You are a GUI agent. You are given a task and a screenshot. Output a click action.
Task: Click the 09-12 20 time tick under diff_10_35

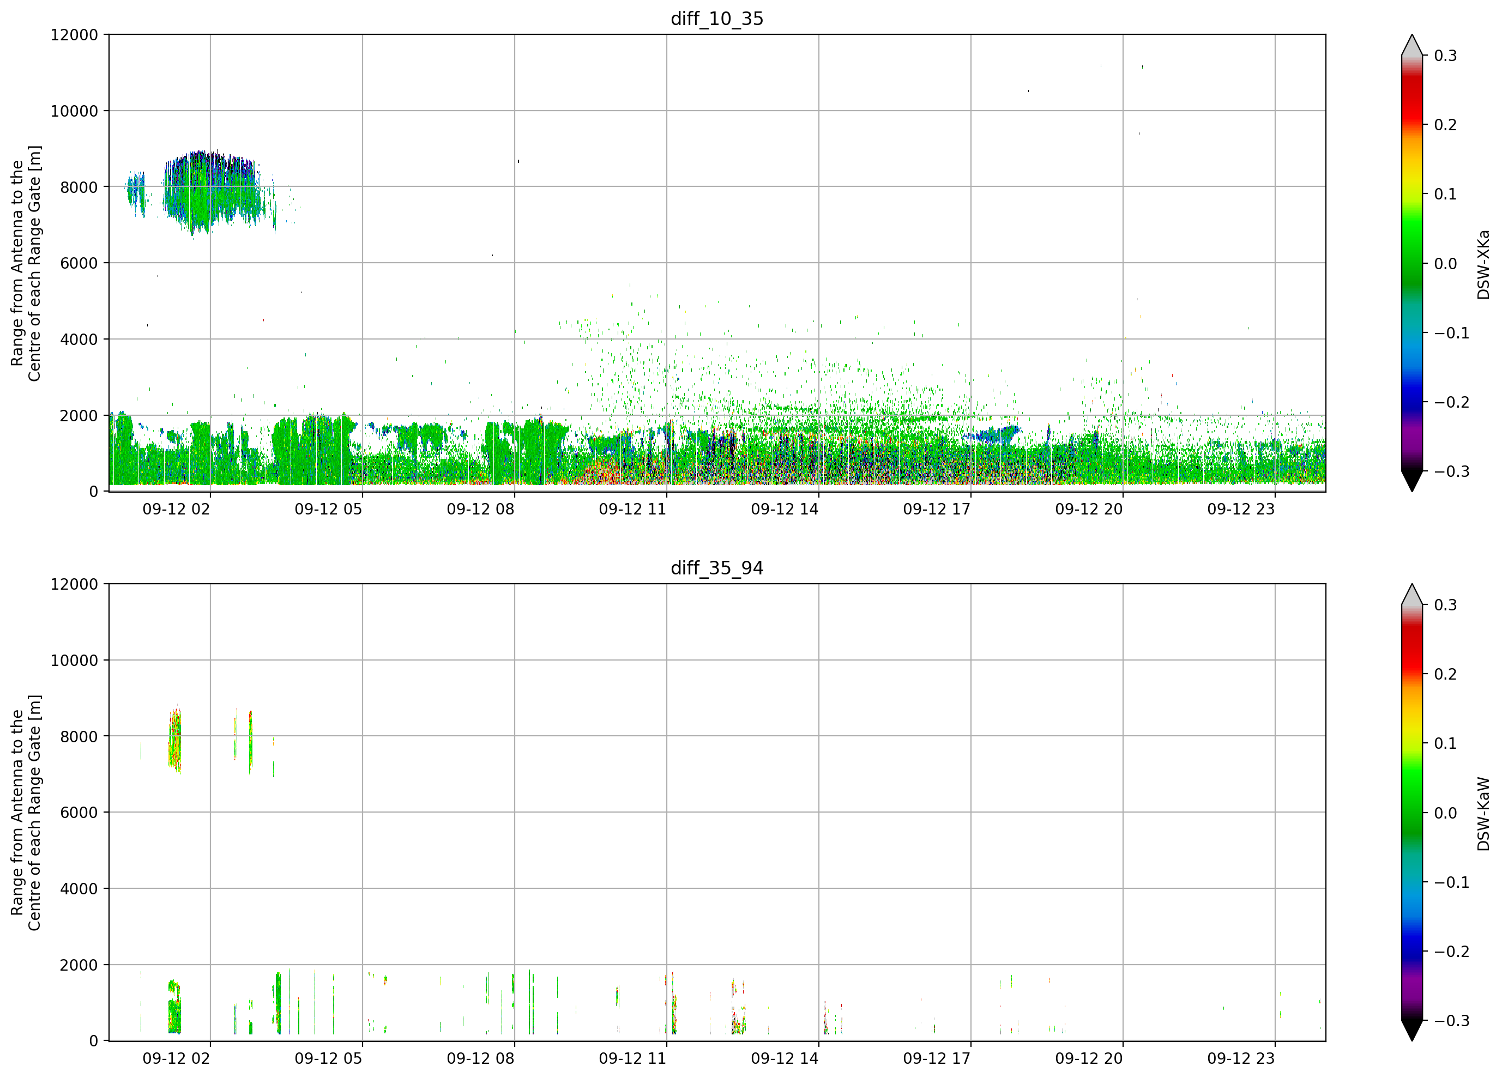(x=1089, y=509)
